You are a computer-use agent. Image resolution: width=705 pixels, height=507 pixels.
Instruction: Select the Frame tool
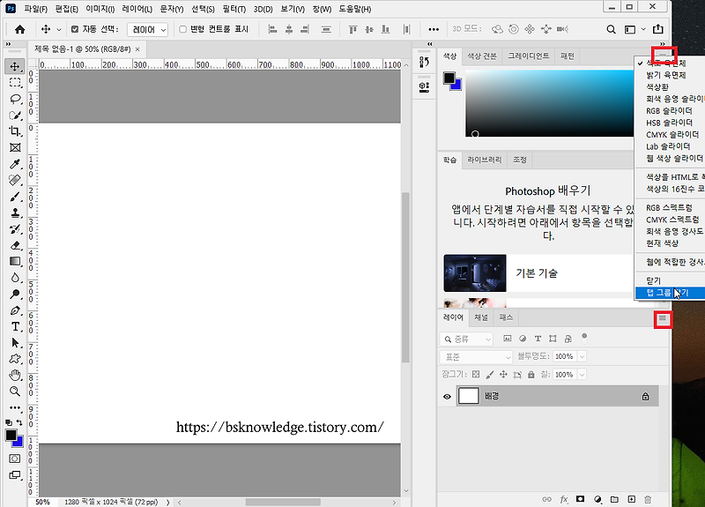point(15,147)
